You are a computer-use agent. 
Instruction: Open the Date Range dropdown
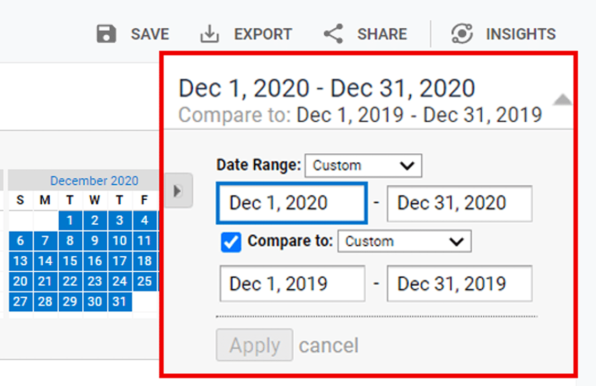[363, 165]
